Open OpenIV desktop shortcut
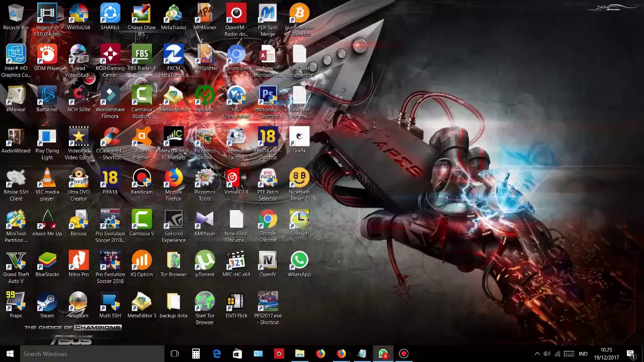This screenshot has height=362, width=644. [268, 264]
